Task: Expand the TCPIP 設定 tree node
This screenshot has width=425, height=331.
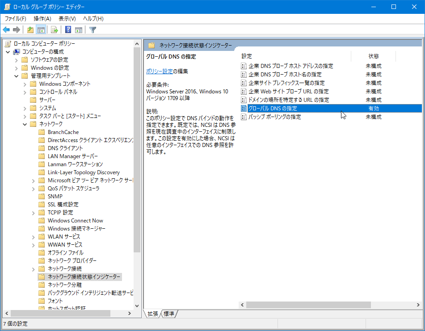Action: point(34,213)
